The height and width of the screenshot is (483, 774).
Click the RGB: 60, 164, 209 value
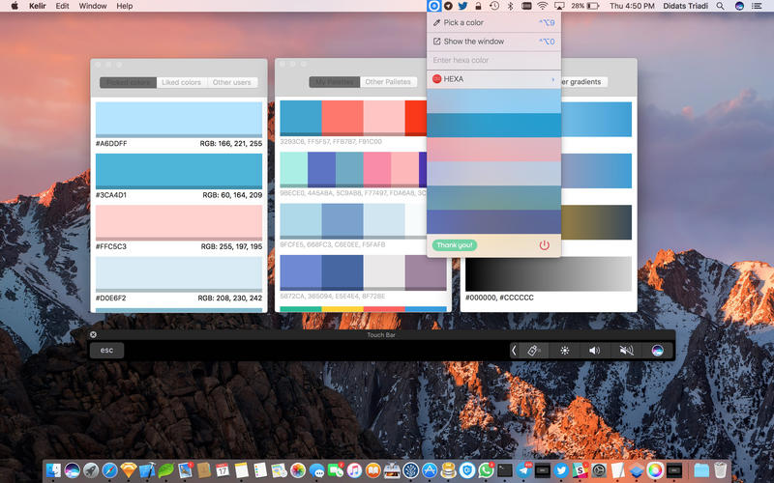coord(232,195)
